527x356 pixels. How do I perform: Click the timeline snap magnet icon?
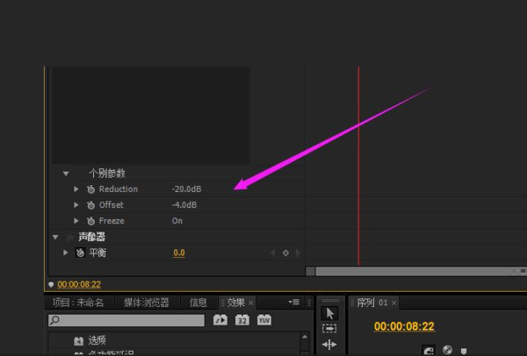[429, 351]
